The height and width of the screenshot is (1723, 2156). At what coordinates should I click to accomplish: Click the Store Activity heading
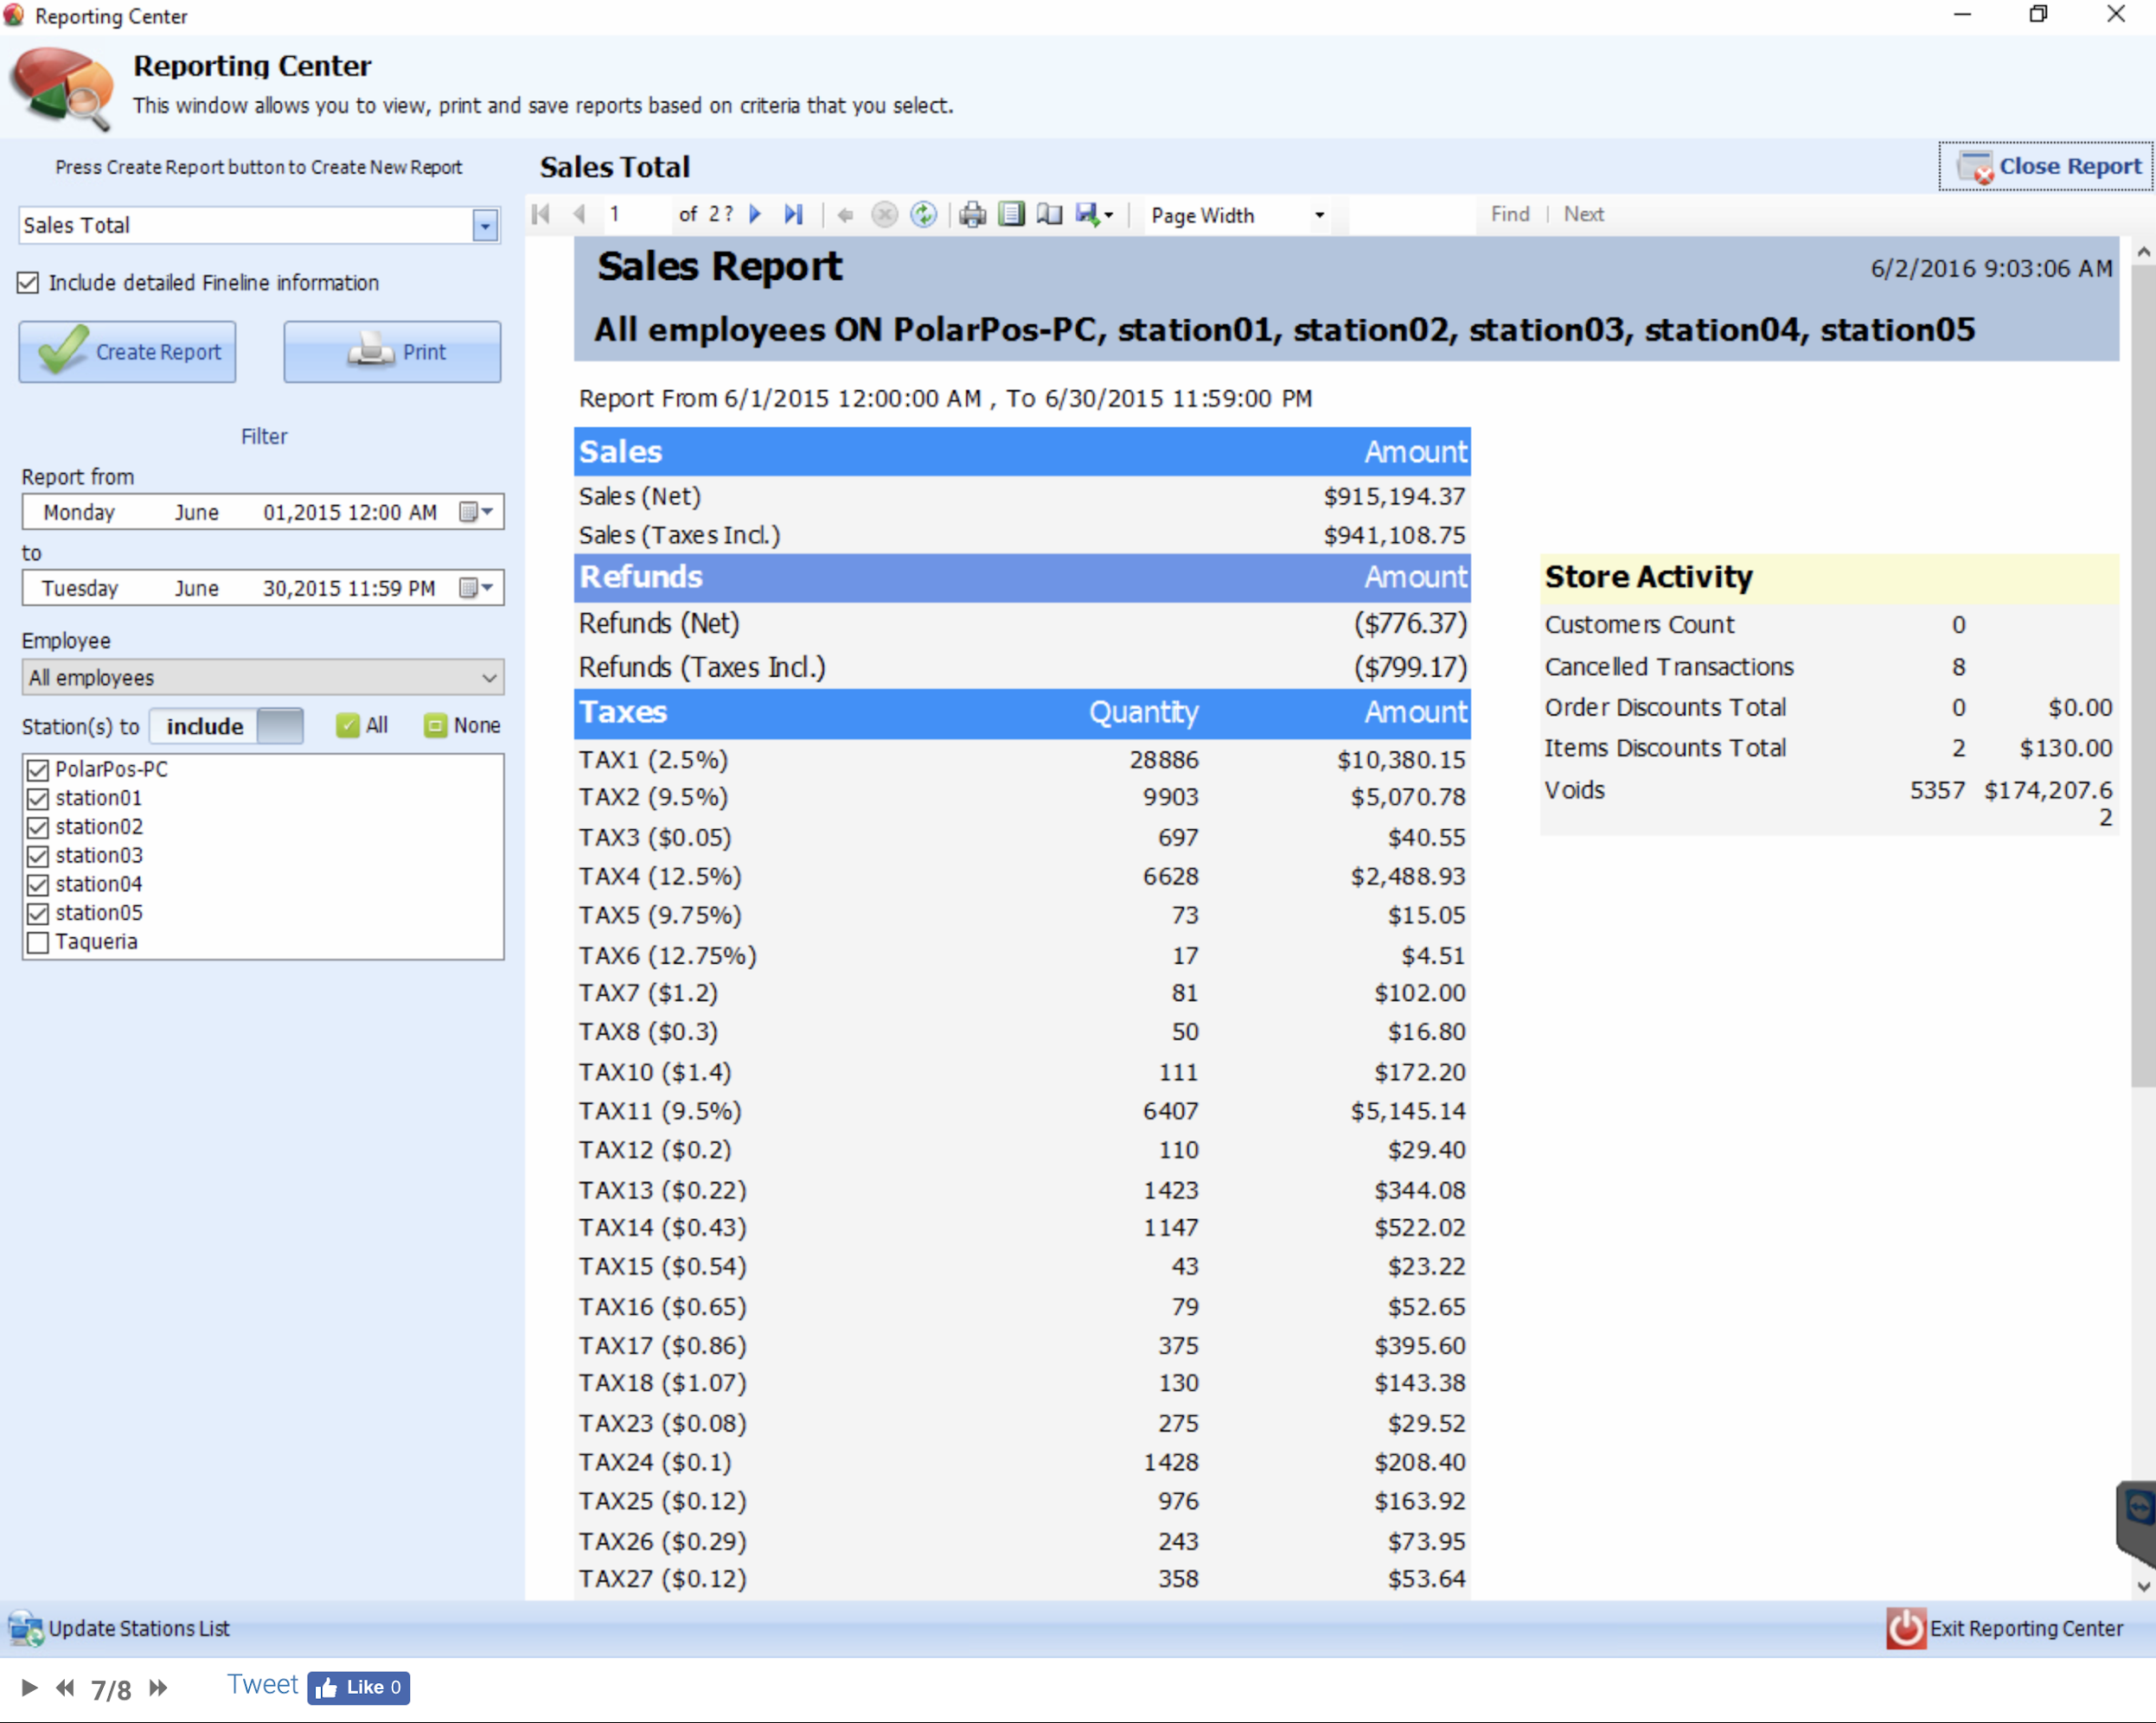(1648, 577)
